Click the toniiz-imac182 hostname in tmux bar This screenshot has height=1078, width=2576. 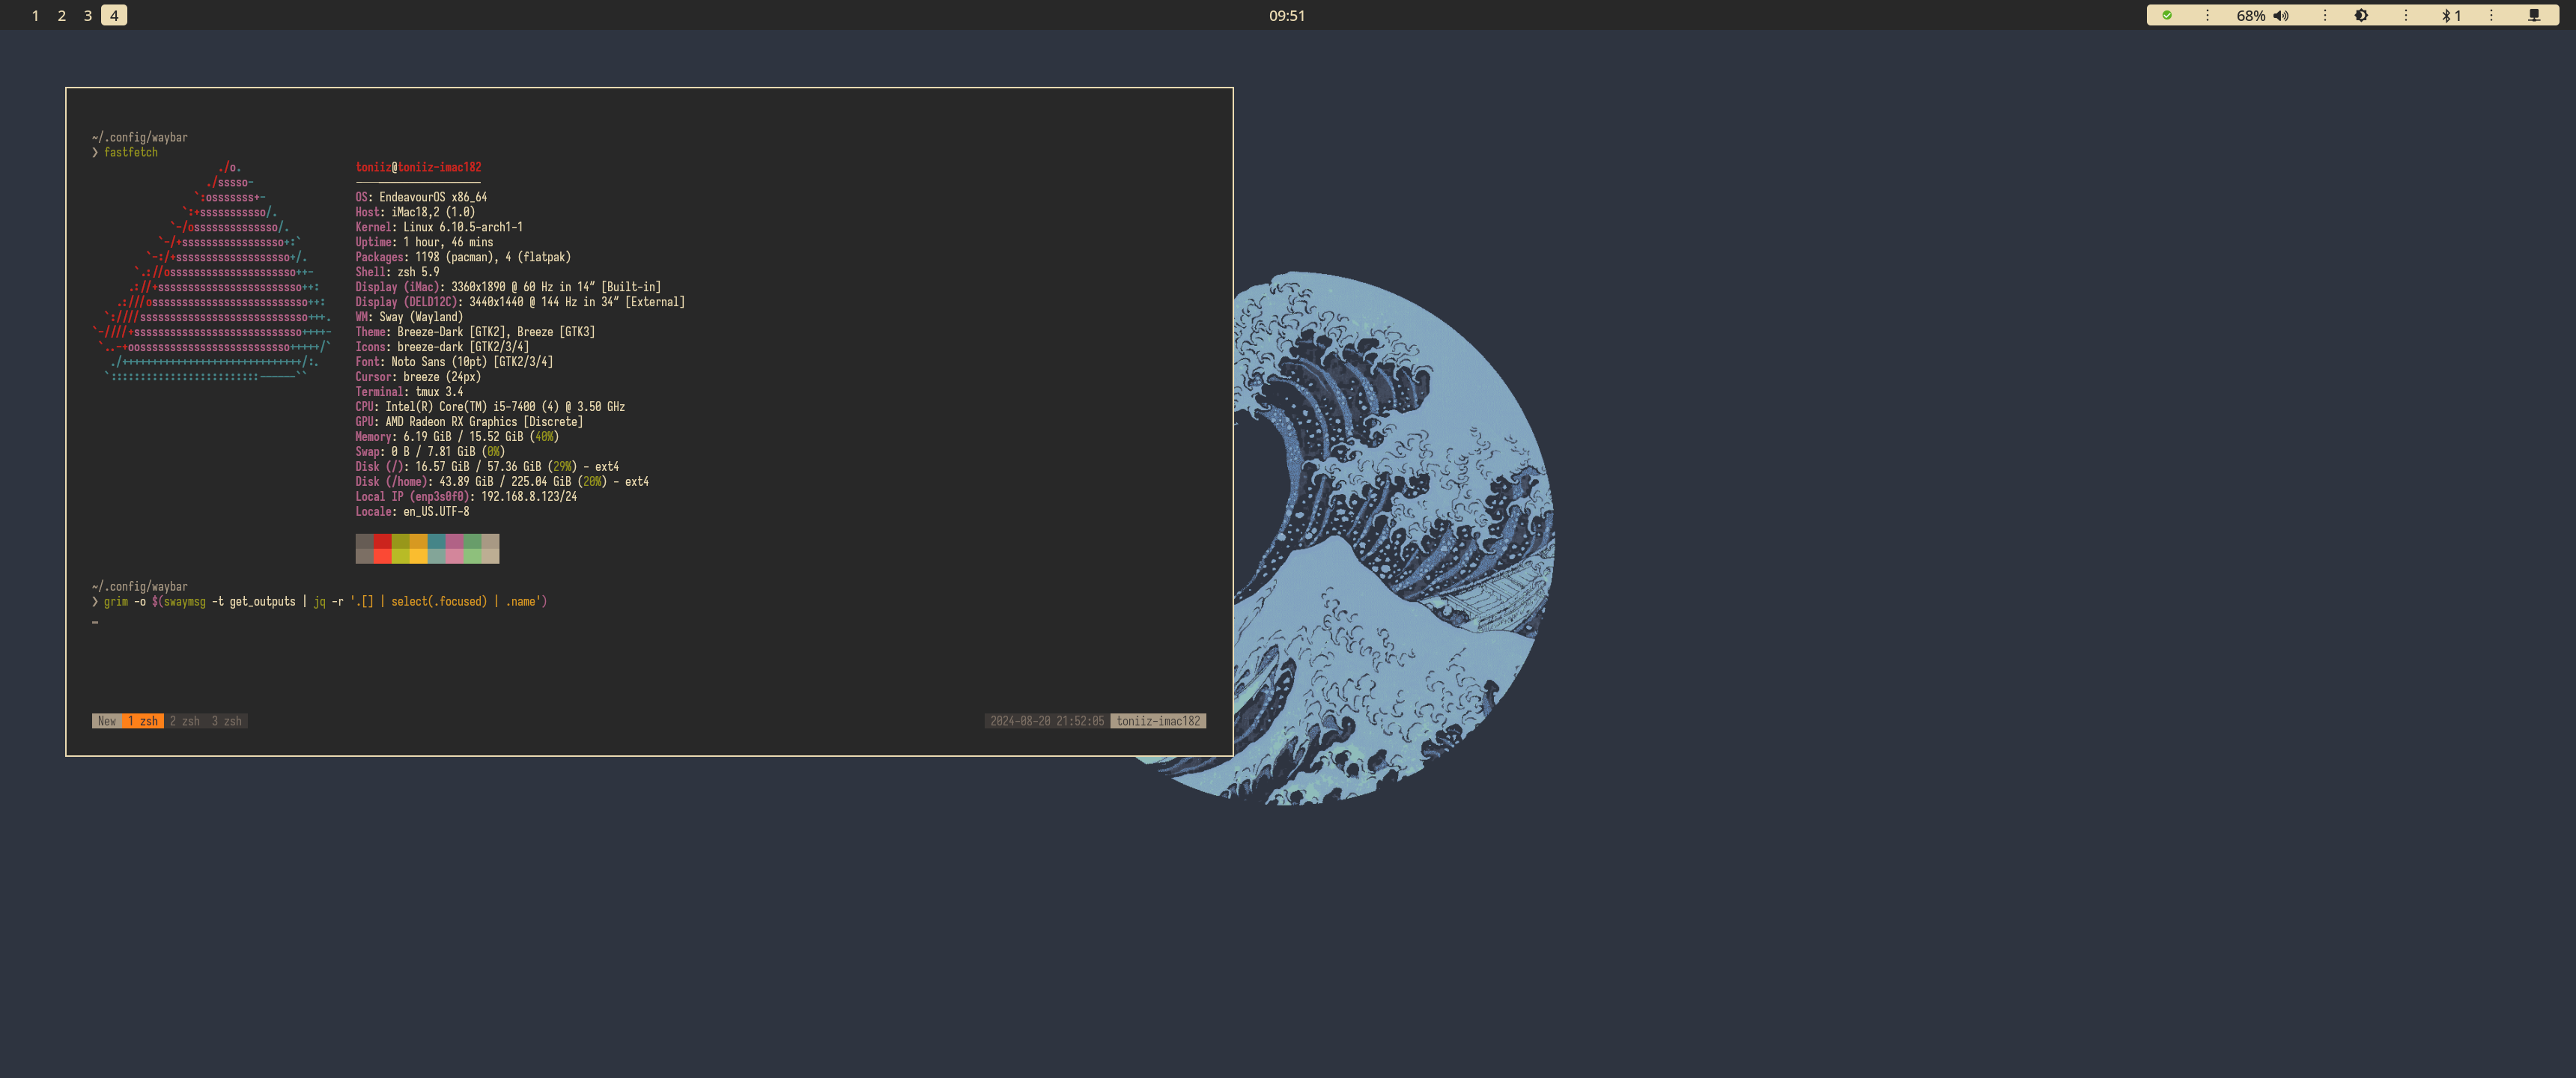[x=1158, y=721]
